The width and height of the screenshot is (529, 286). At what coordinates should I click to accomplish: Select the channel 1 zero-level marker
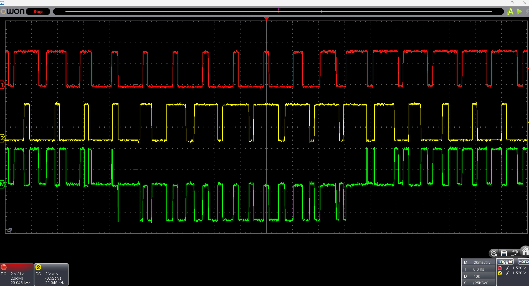pos(2,85)
